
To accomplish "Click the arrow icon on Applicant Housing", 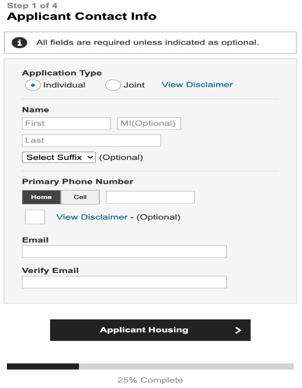I will (x=238, y=330).
